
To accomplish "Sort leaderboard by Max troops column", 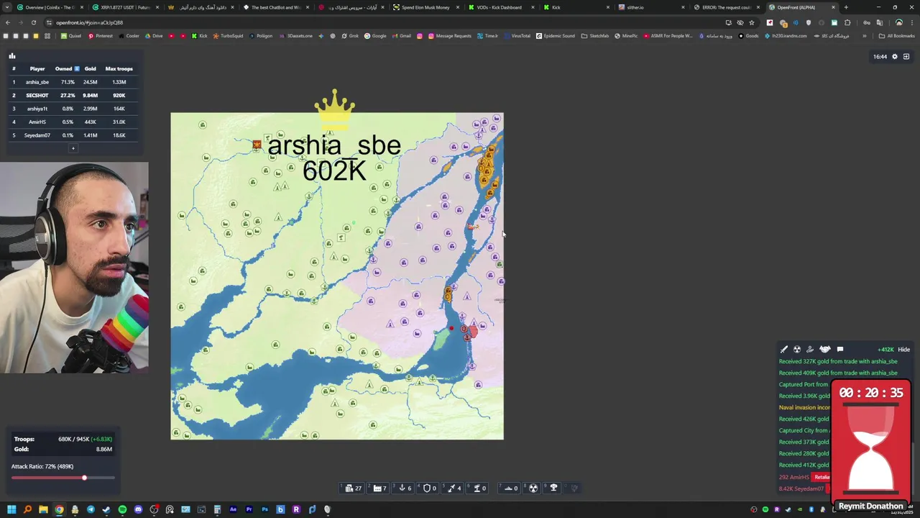I will [x=119, y=68].
